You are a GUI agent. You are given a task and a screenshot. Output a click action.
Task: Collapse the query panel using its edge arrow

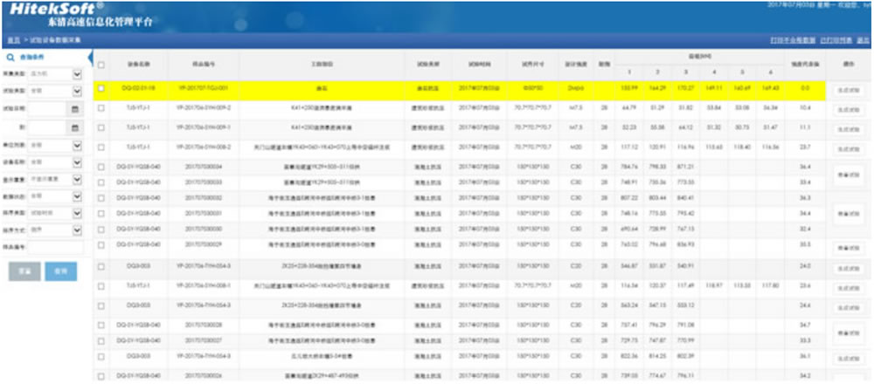coord(89,58)
